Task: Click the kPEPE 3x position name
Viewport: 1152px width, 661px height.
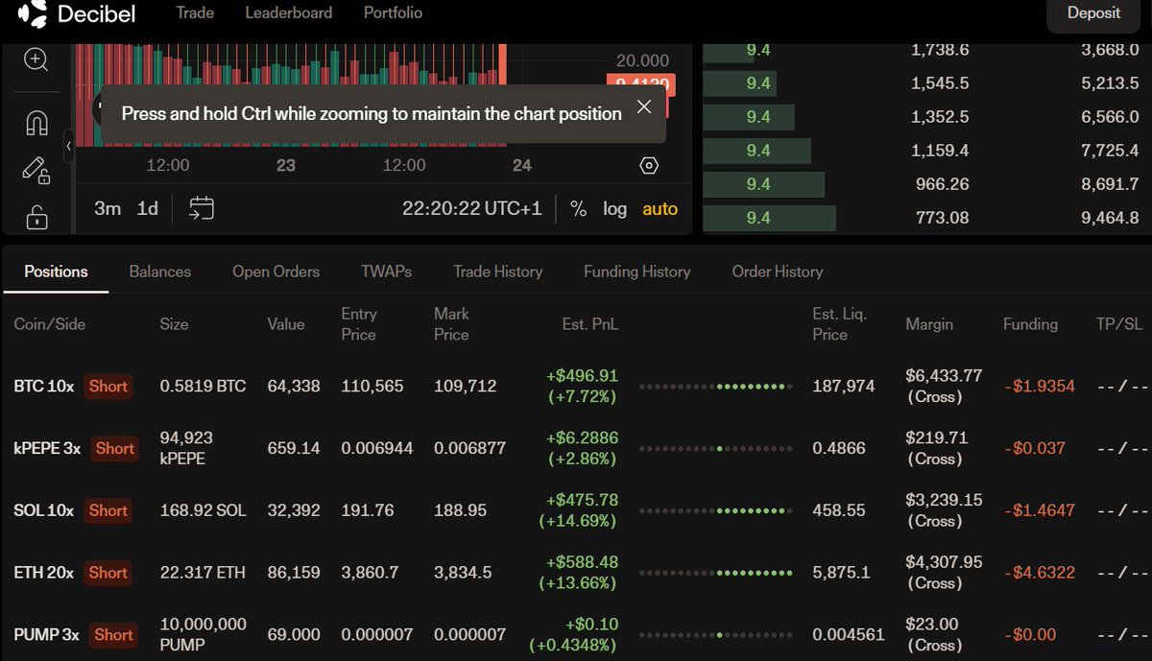Action: pos(47,448)
